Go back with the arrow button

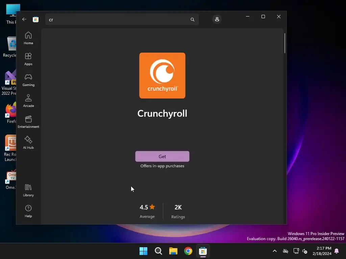[24, 19]
